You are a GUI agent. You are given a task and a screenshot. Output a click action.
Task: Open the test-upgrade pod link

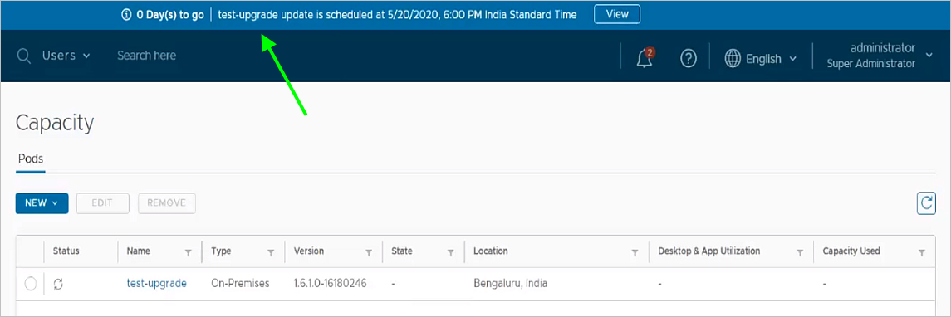(x=156, y=283)
